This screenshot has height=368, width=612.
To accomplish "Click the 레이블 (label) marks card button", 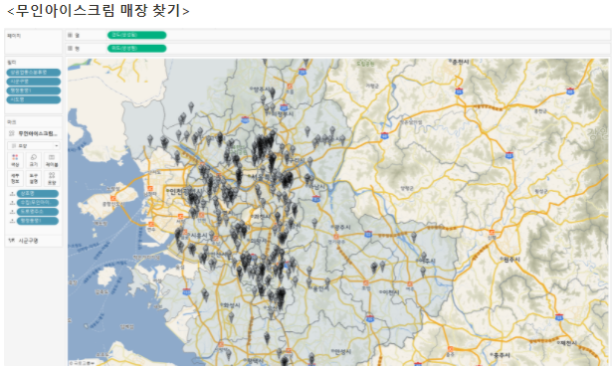I will [52, 160].
